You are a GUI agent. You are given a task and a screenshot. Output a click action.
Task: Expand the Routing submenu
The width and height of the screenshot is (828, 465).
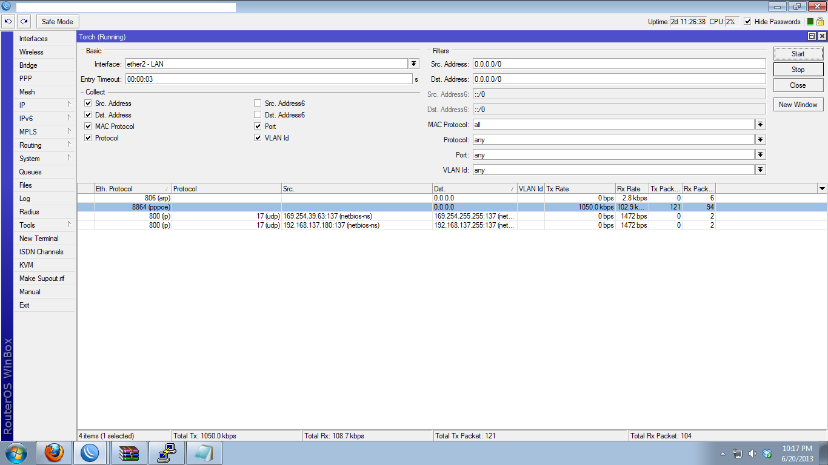pyautogui.click(x=45, y=145)
